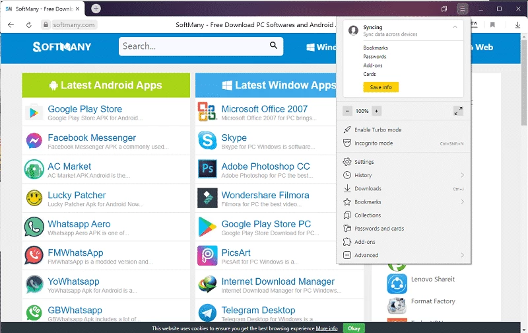Click the fullscreen icon in menu
The image size is (528, 333).
click(x=458, y=111)
